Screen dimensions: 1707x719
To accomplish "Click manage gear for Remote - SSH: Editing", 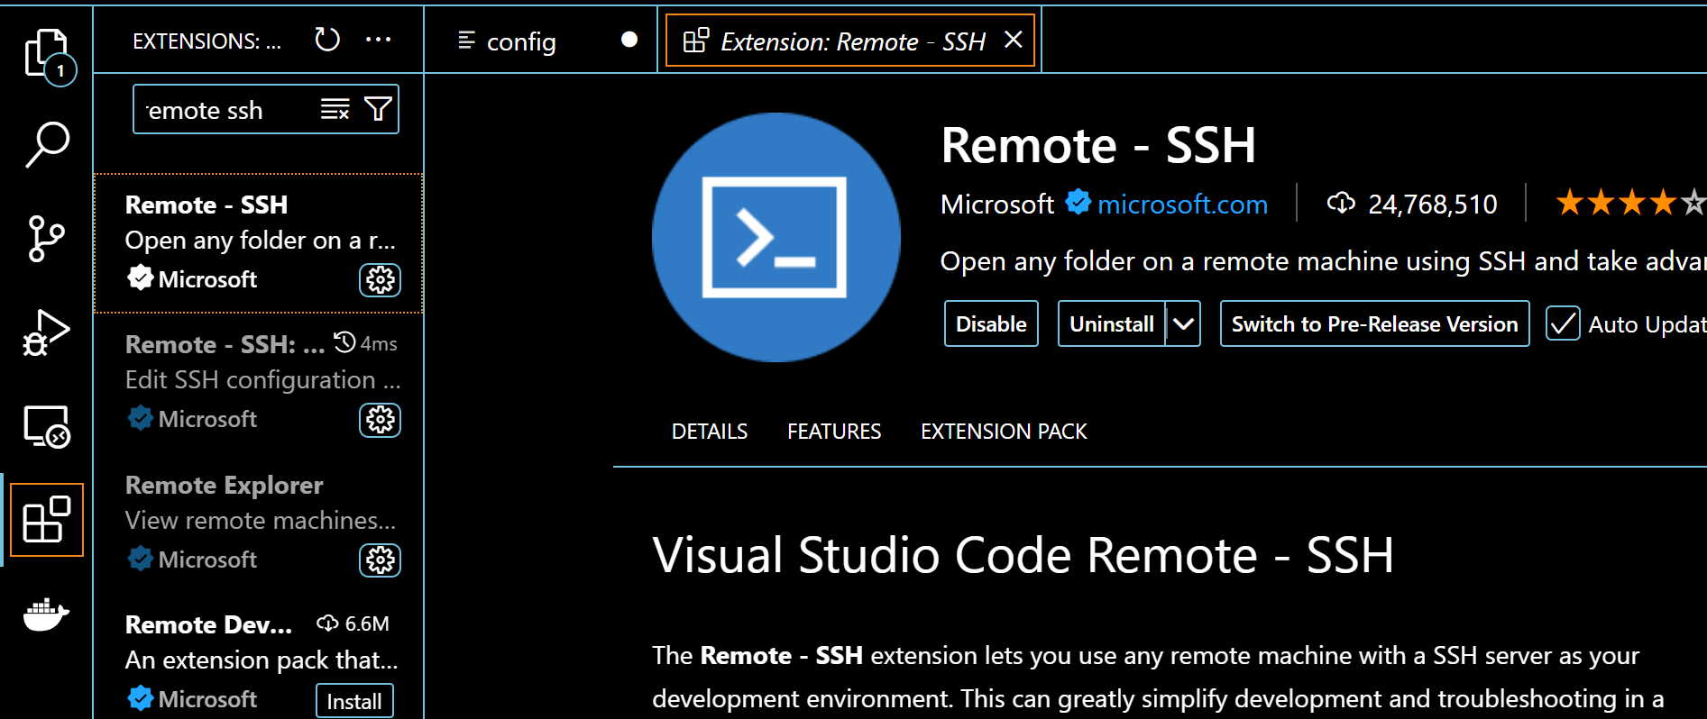I will pyautogui.click(x=381, y=420).
